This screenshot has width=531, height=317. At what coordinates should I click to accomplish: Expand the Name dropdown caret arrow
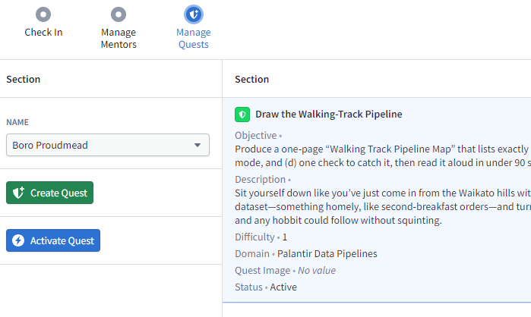coord(198,145)
